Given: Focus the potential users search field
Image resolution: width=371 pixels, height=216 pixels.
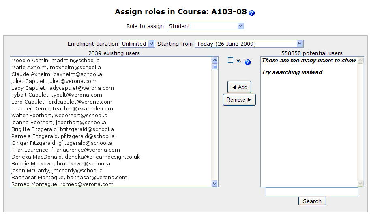Looking at the screenshot, I should (x=312, y=192).
